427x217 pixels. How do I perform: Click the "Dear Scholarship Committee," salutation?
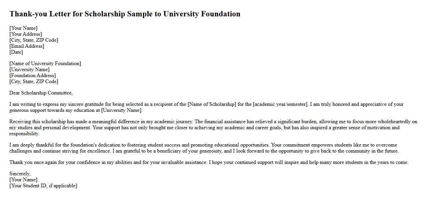click(41, 93)
